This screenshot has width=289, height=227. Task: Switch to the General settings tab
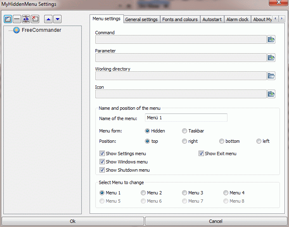pyautogui.click(x=141, y=19)
